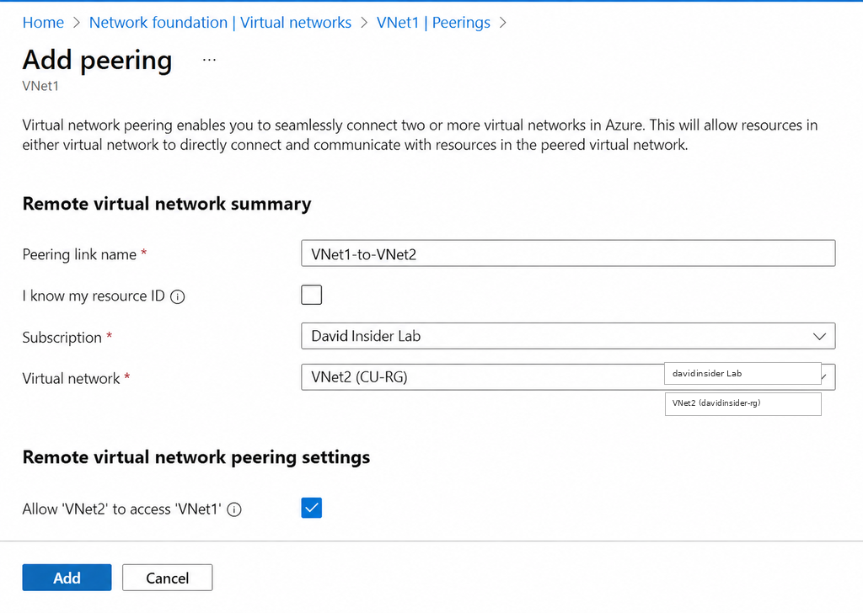Click the VNet1 subtitle under the title
The width and height of the screenshot is (863, 613).
[x=40, y=87]
